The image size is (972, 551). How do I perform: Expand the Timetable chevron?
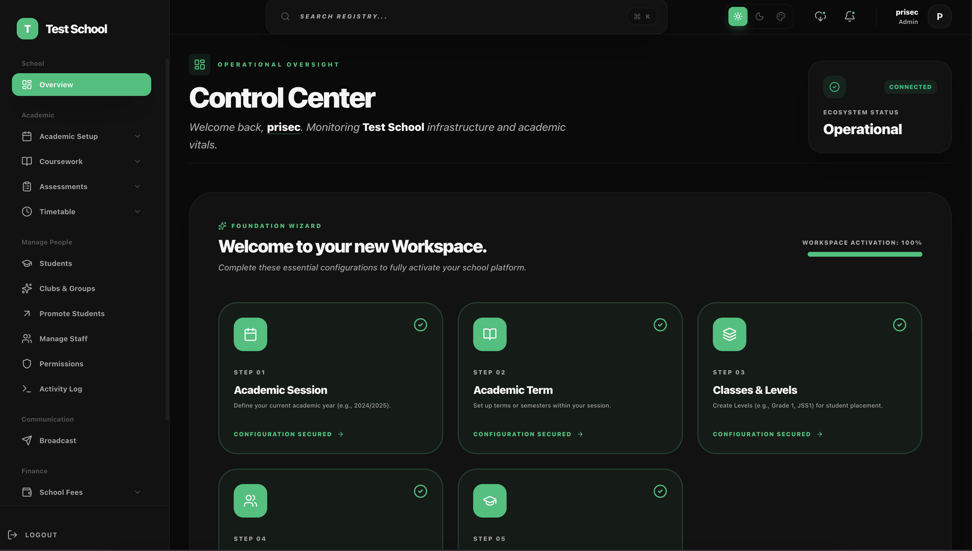137,212
